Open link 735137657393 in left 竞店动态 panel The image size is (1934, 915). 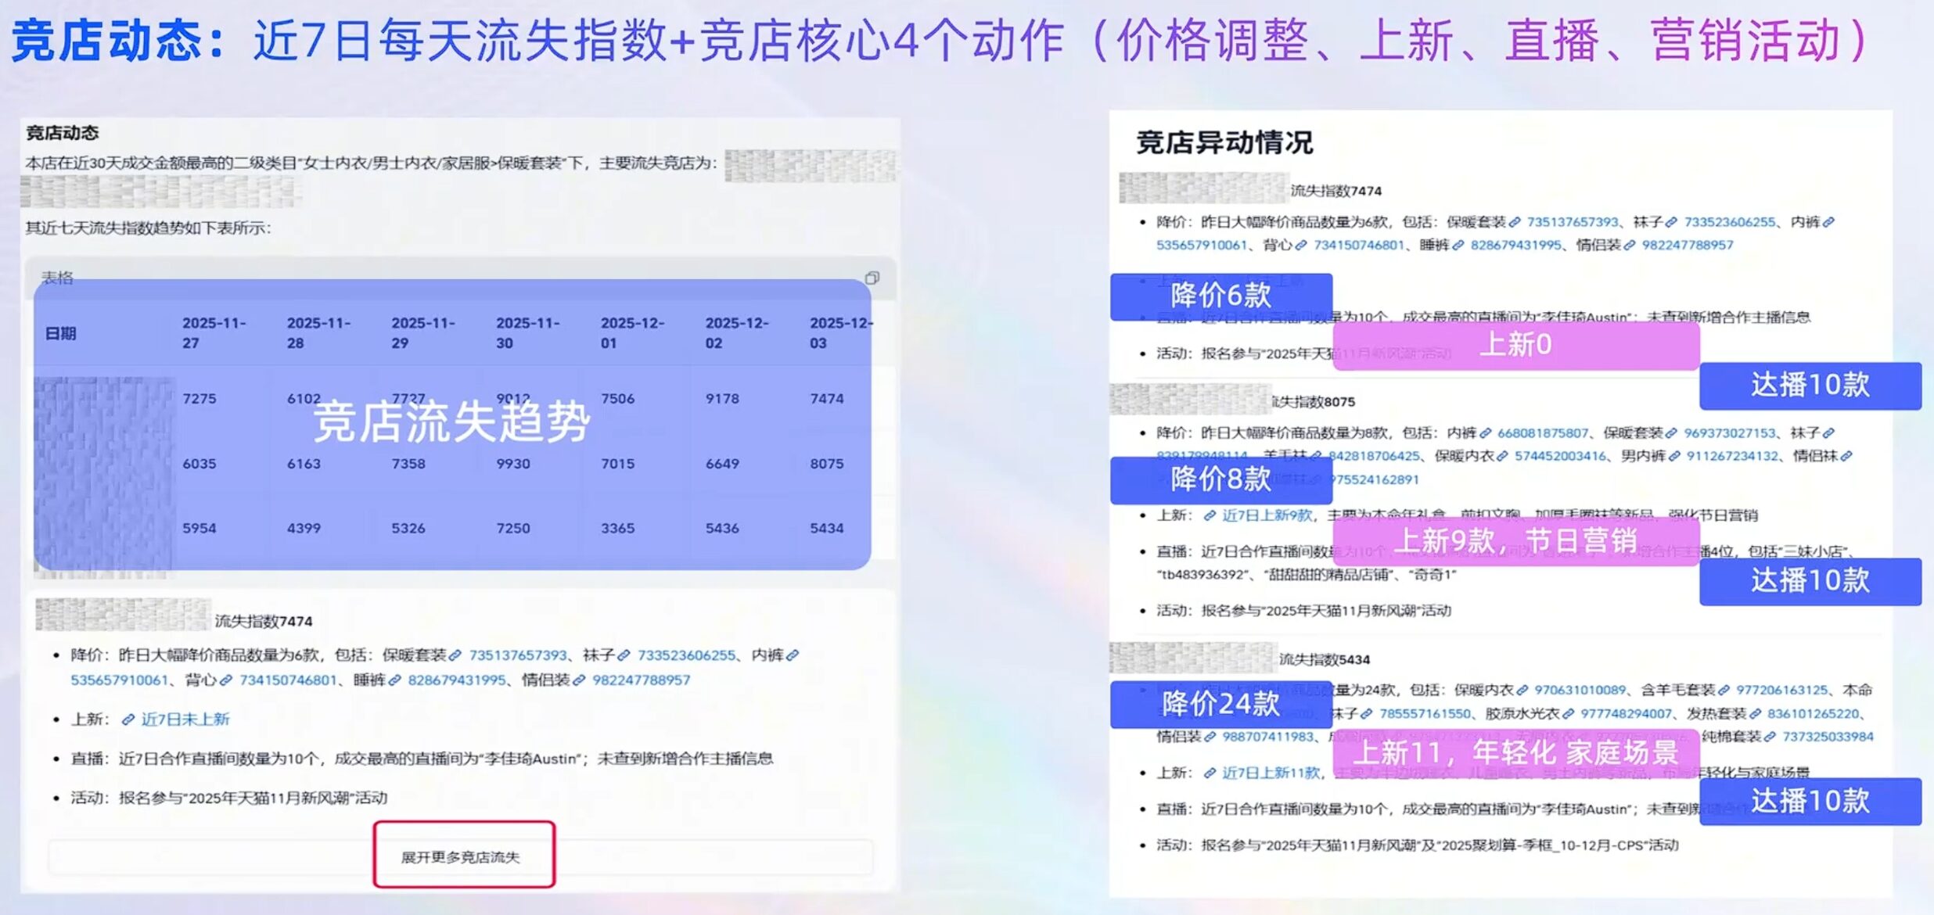pyautogui.click(x=518, y=655)
